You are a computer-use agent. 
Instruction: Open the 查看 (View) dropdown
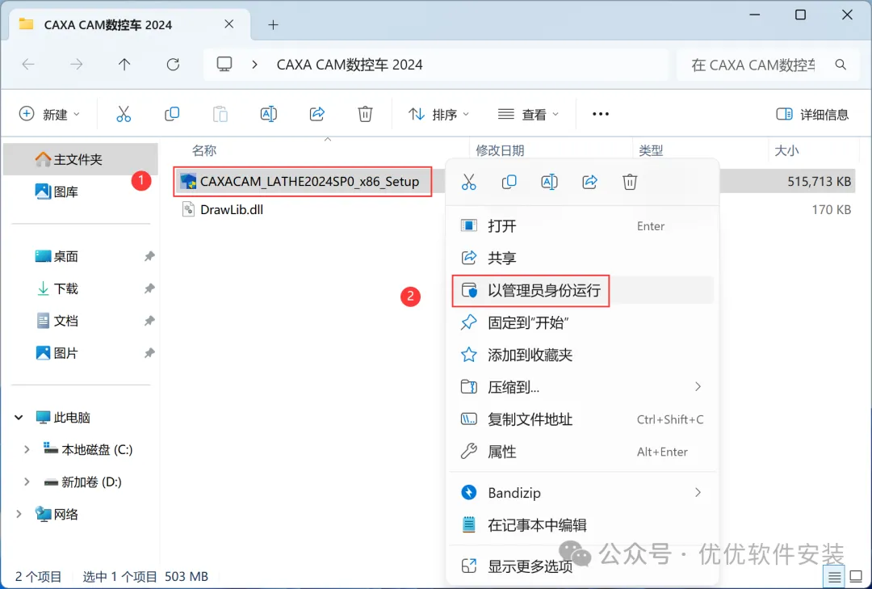click(528, 114)
